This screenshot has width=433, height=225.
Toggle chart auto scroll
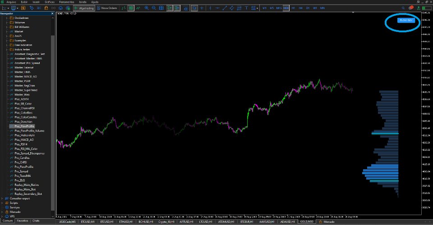169,8
